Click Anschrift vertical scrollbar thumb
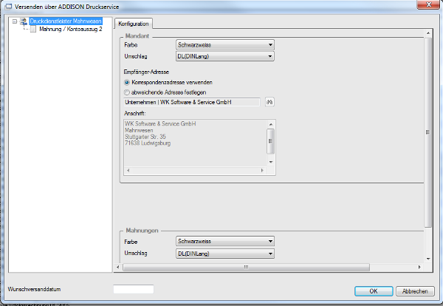This screenshot has height=306, width=443. pos(271,141)
